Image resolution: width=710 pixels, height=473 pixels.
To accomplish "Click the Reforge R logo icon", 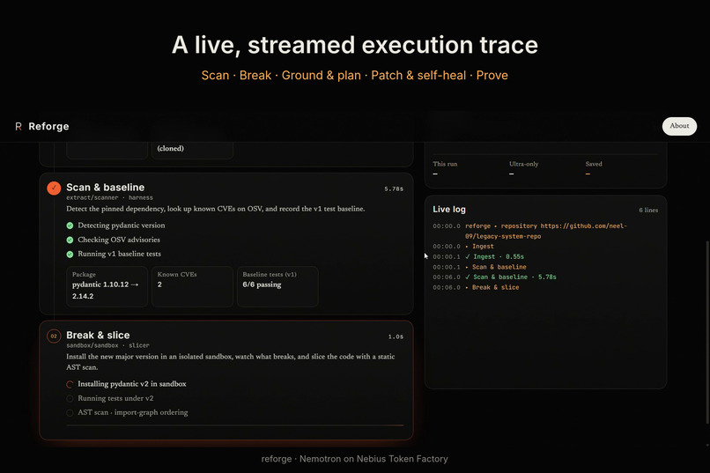I will coord(18,127).
